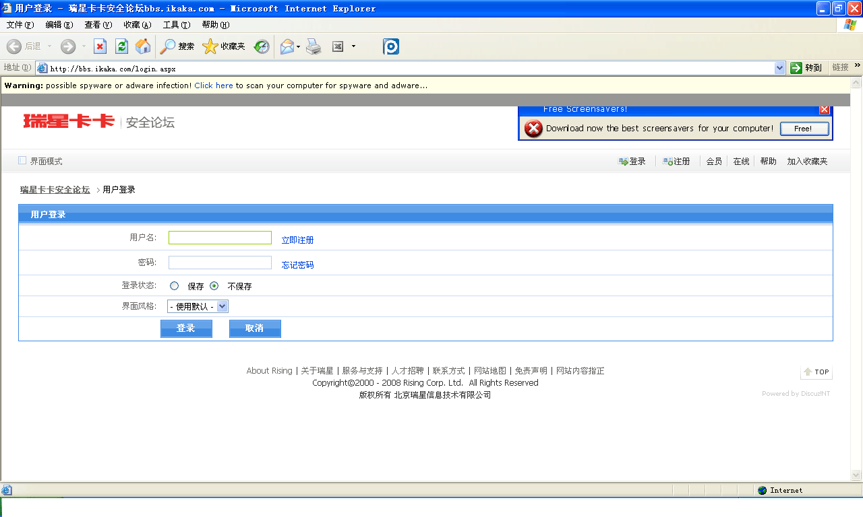863x517 pixels.
Task: Select the 保存 radio button
Action: pos(175,286)
